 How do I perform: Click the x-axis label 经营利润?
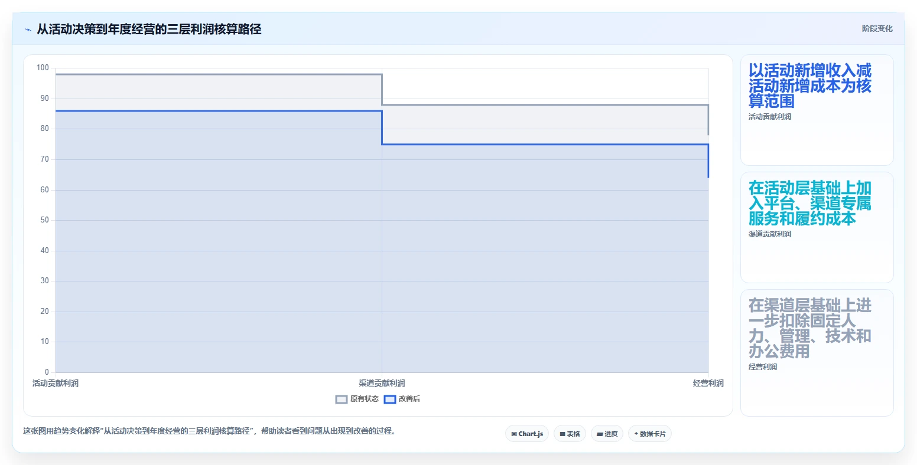(708, 384)
